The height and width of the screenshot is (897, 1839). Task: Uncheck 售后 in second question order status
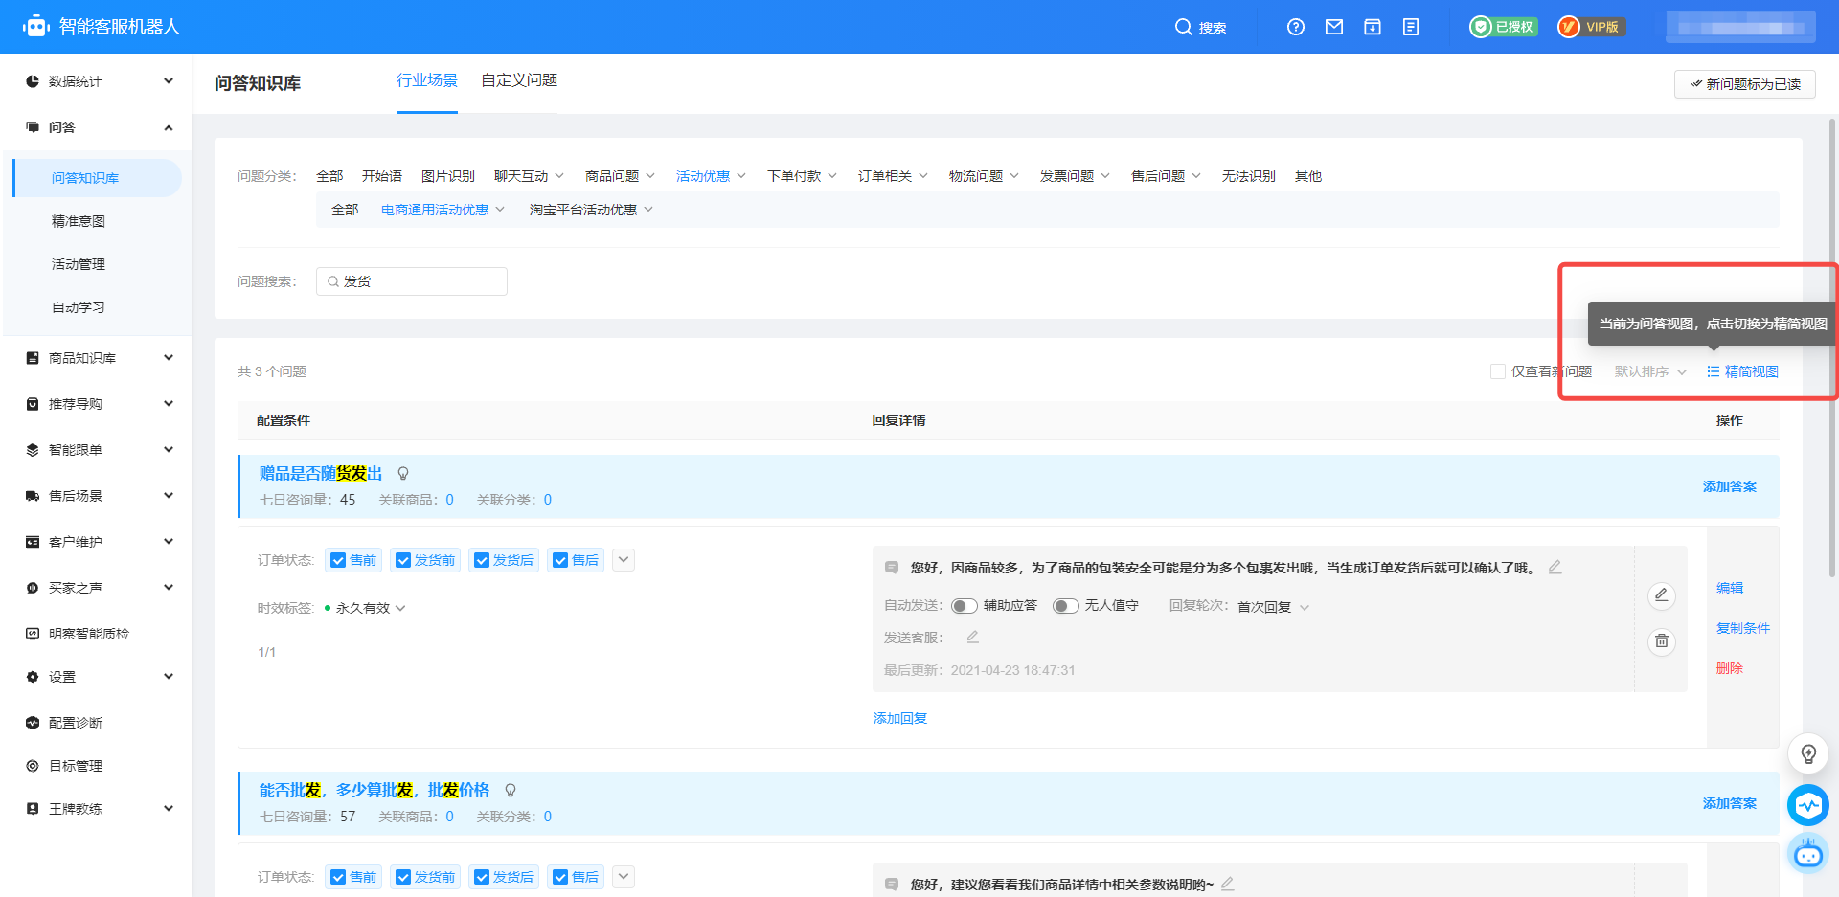click(560, 877)
